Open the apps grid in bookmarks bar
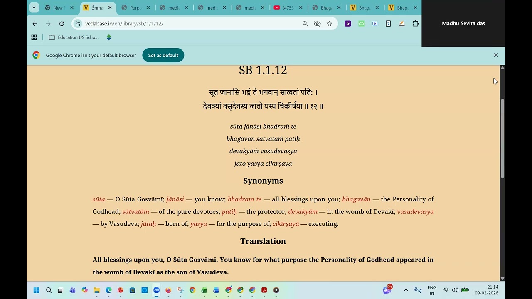 tap(34, 37)
